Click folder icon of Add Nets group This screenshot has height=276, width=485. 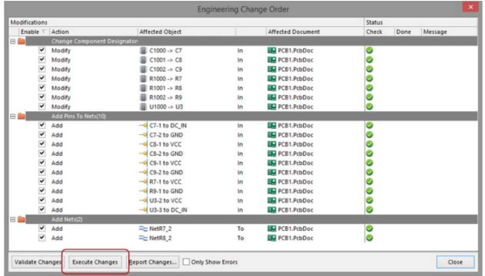pyautogui.click(x=21, y=219)
